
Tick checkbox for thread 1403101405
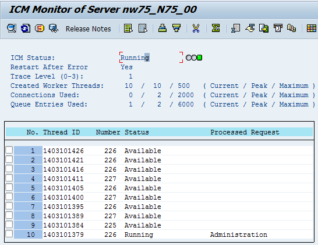[9, 187]
